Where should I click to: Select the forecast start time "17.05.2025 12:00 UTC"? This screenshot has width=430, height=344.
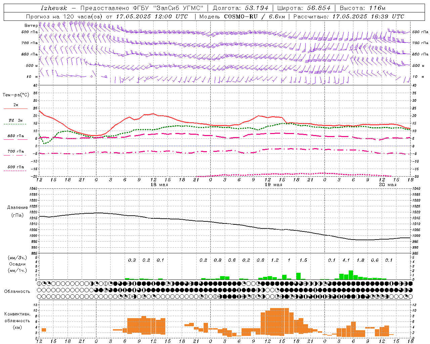click(152, 16)
